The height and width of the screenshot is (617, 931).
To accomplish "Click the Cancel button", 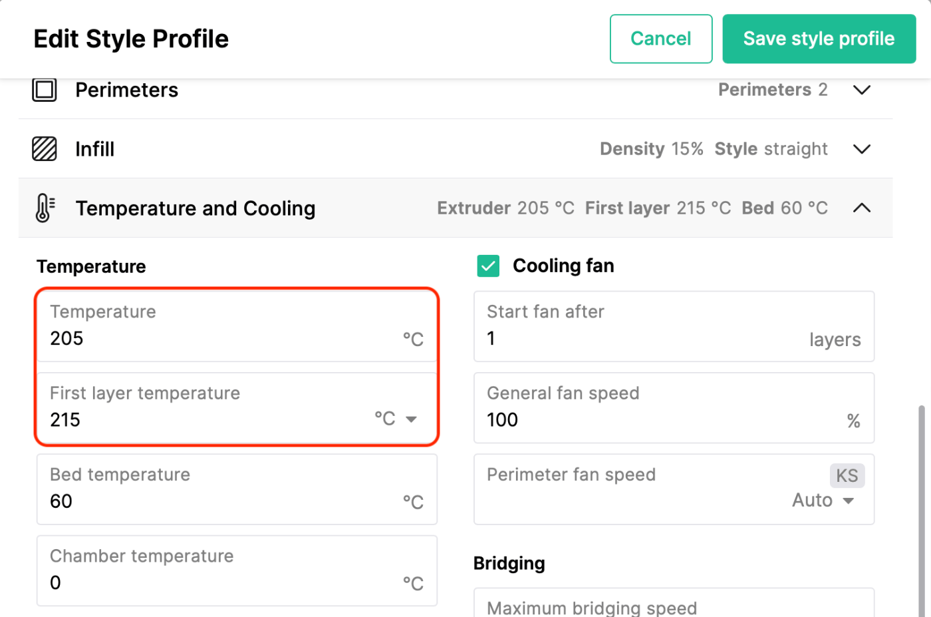I will pos(661,39).
